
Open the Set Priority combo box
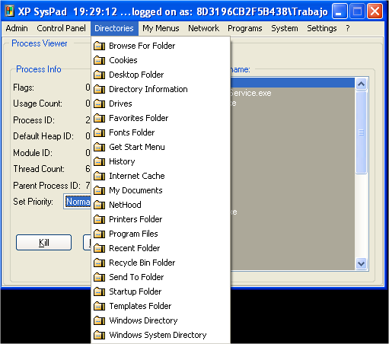coord(77,202)
